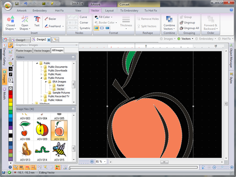Click the Save icon in quick access toolbar

17,3
